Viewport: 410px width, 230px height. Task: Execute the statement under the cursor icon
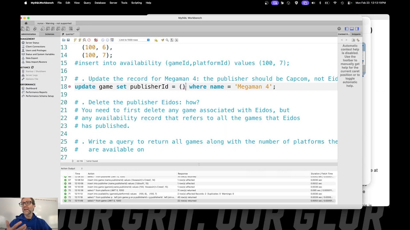tap(80, 40)
